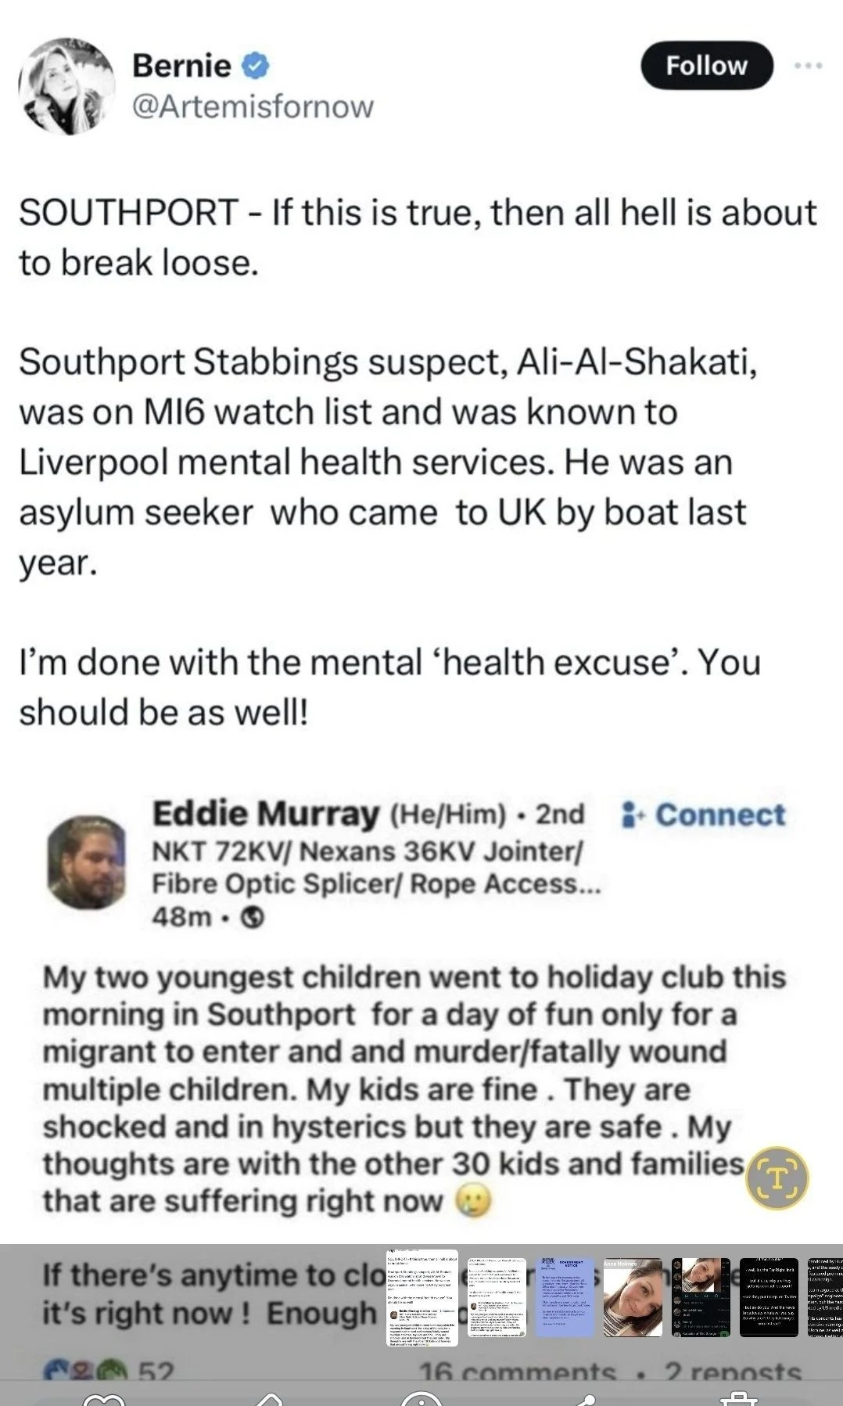Image resolution: width=843 pixels, height=1406 pixels.
Task: Open Eddie Murray's profile photo
Action: (86, 861)
